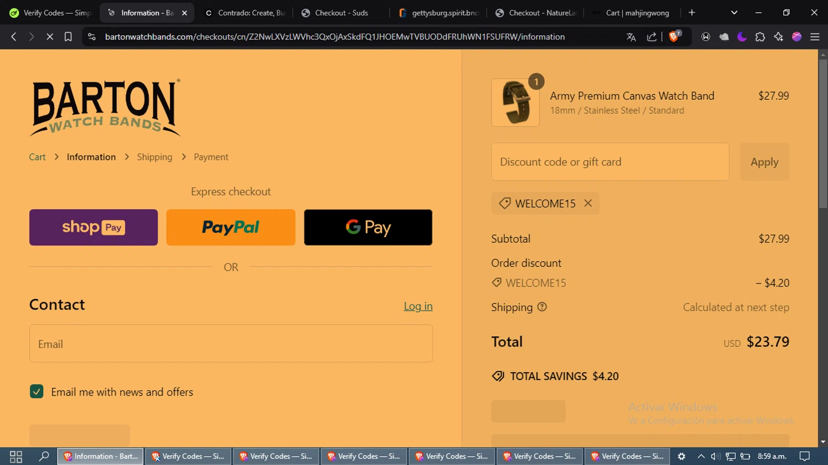Click the forward navigation arrow
Viewport: 828px width, 465px height.
31,37
